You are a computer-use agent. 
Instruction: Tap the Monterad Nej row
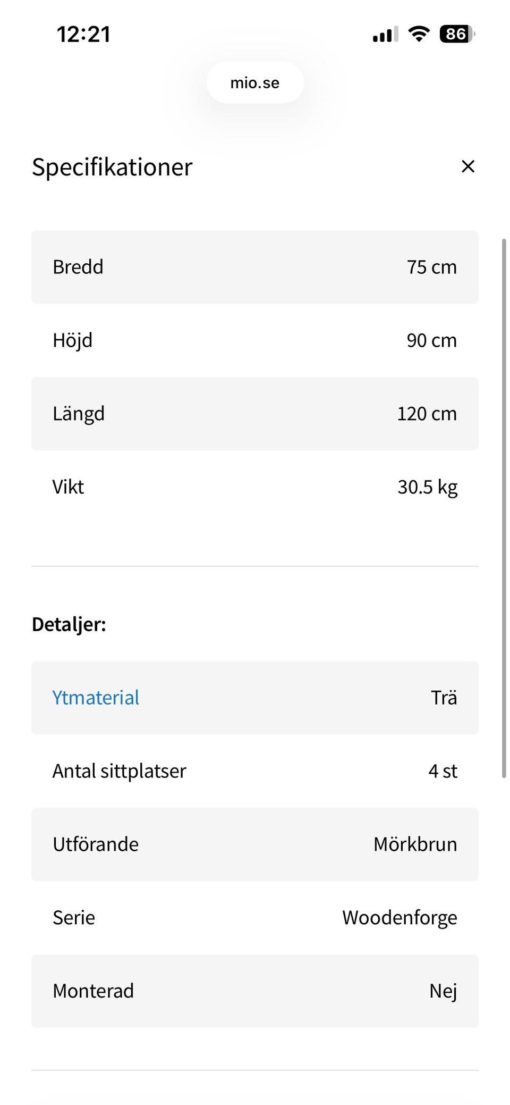255,991
